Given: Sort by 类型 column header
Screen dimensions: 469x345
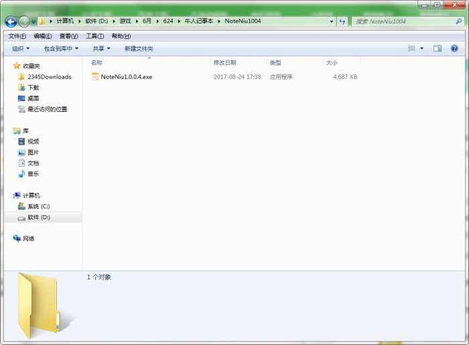Looking at the screenshot, I should (x=295, y=62).
